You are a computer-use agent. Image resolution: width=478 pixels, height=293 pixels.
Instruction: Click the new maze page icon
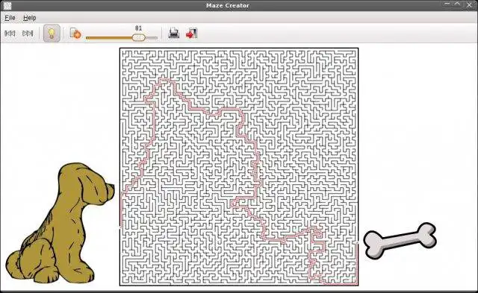75,33
